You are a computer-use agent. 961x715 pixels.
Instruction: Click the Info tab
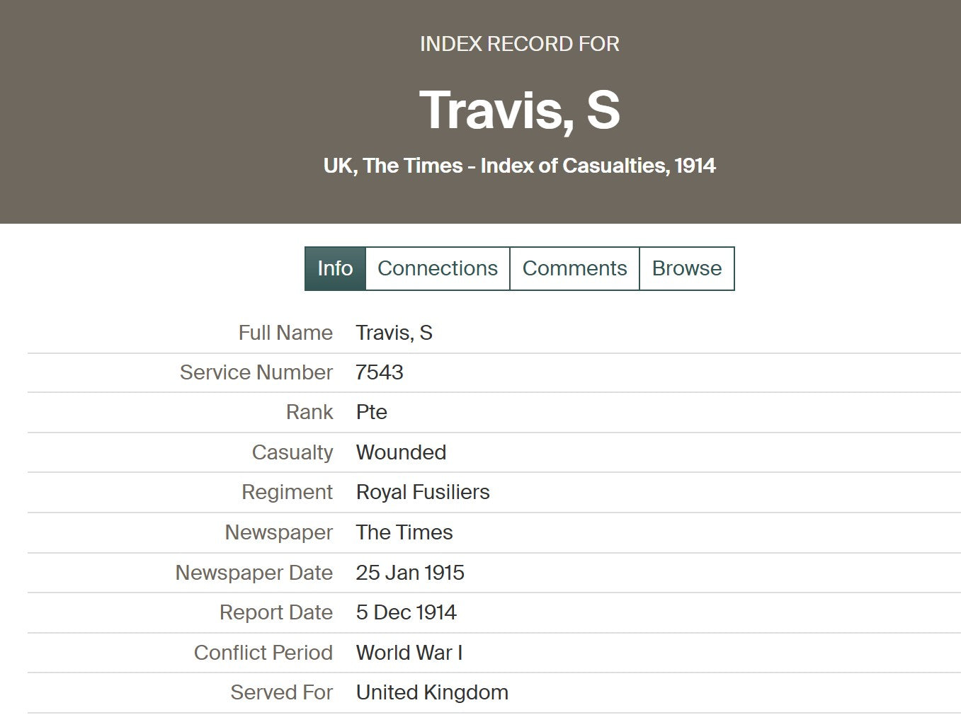335,268
